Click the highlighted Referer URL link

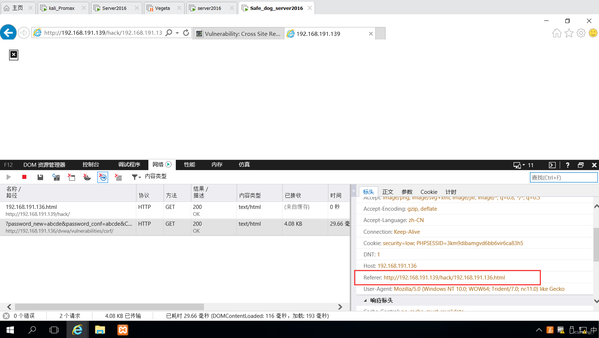[x=444, y=277]
